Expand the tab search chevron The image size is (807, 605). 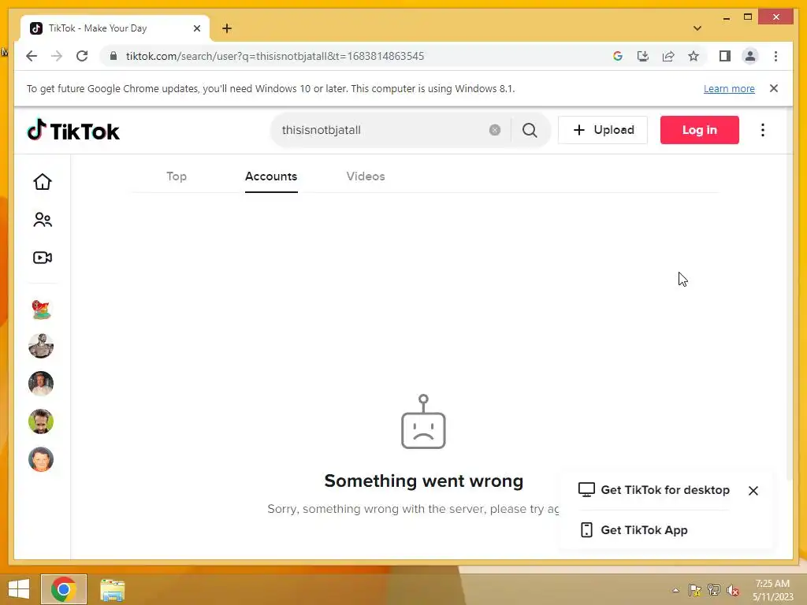click(x=697, y=28)
